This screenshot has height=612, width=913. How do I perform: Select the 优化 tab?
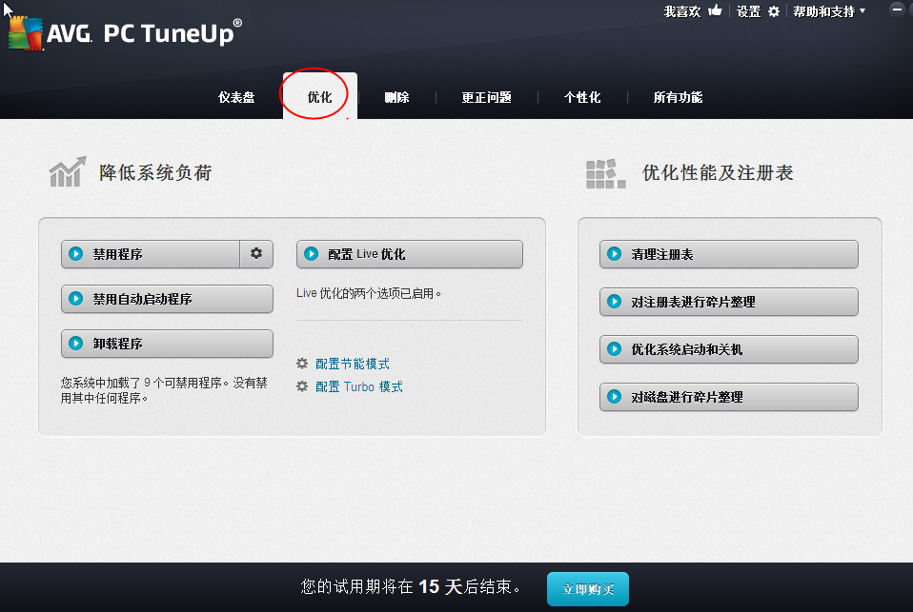point(319,97)
